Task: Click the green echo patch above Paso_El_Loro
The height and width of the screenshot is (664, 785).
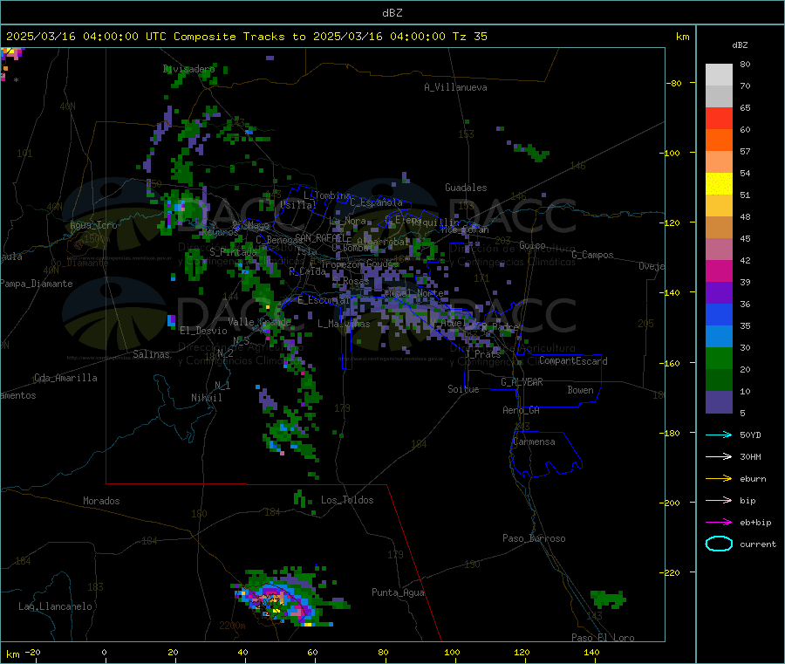Action: (608, 599)
